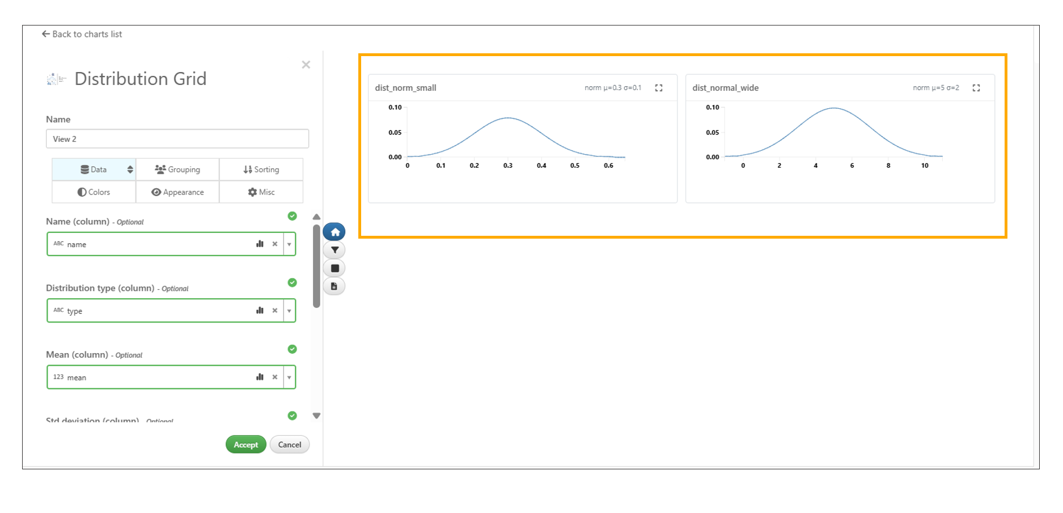Open the name column dropdown
The image size is (1063, 513).
[289, 244]
